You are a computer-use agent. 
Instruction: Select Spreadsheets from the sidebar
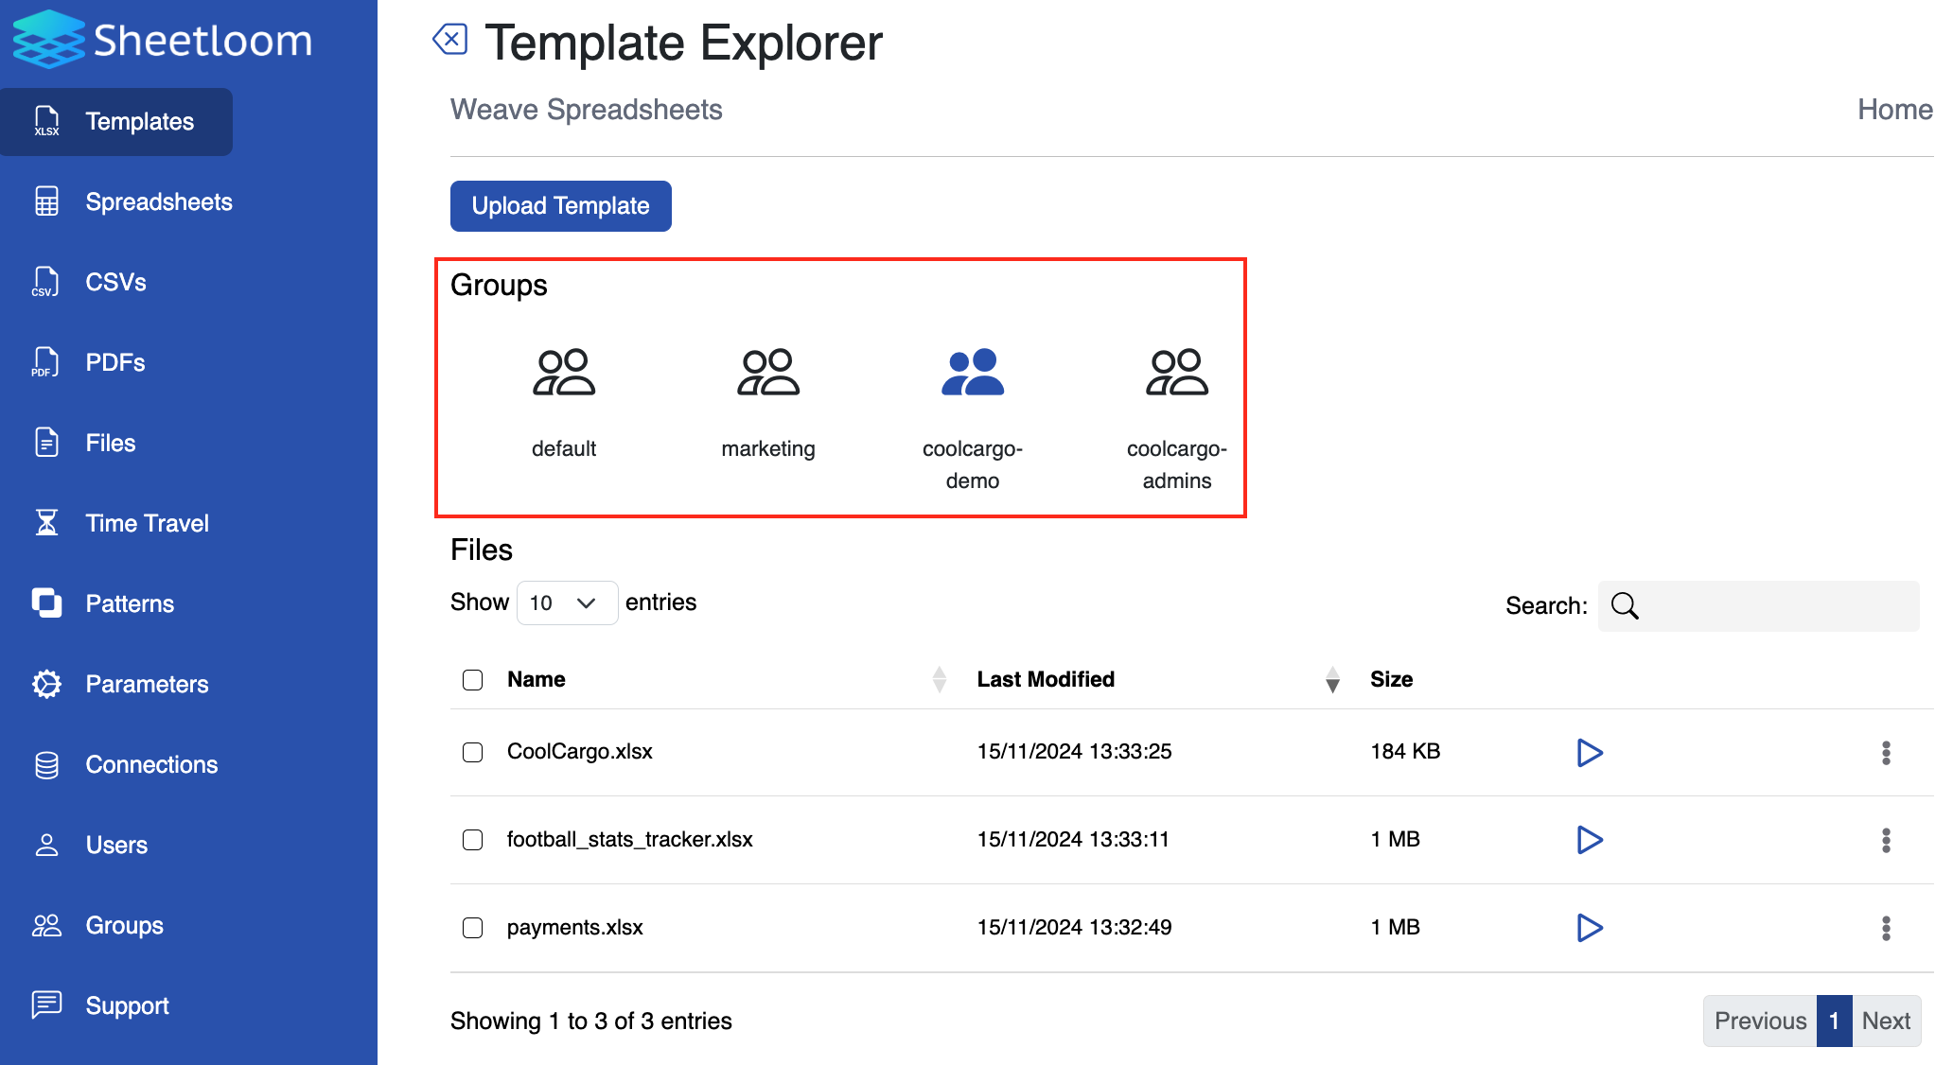[x=159, y=201]
